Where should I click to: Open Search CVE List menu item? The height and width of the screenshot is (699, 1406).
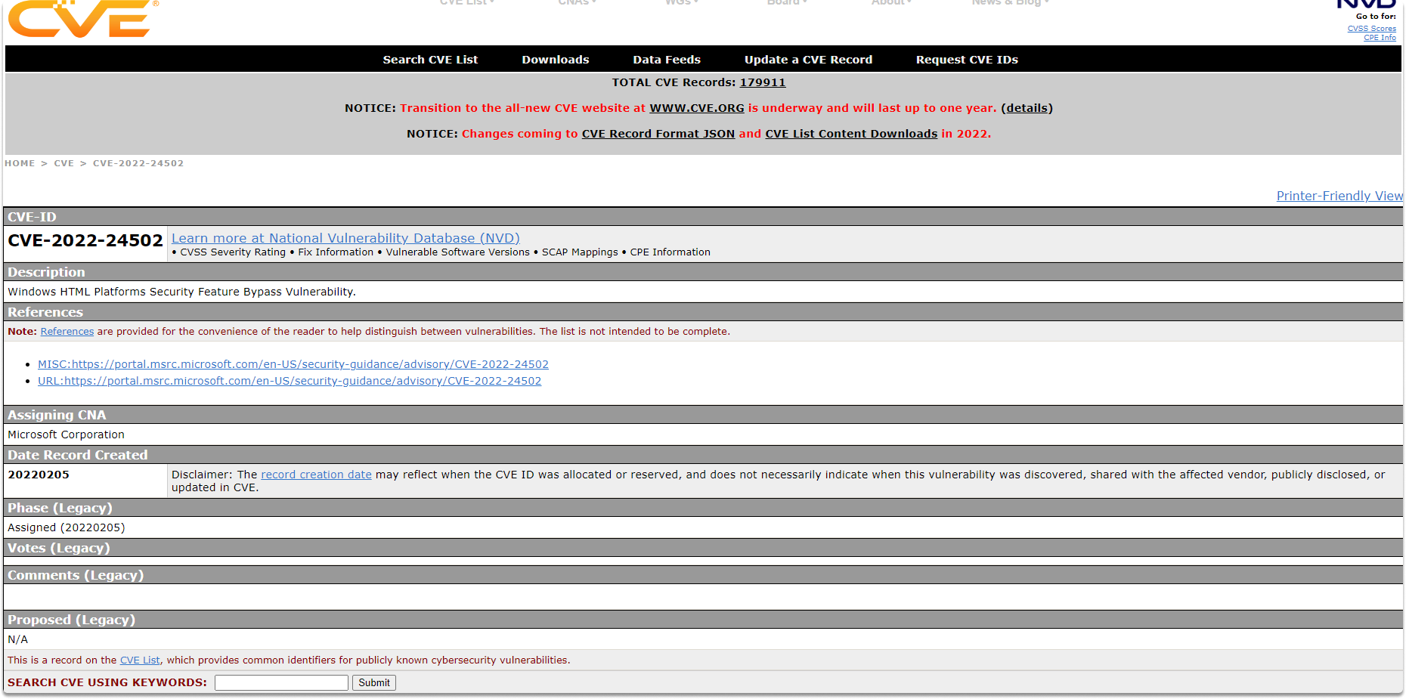pyautogui.click(x=430, y=60)
